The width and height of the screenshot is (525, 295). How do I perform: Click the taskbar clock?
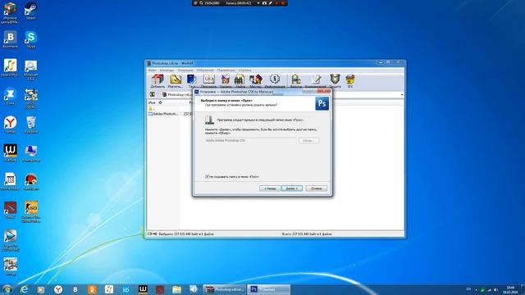click(510, 289)
